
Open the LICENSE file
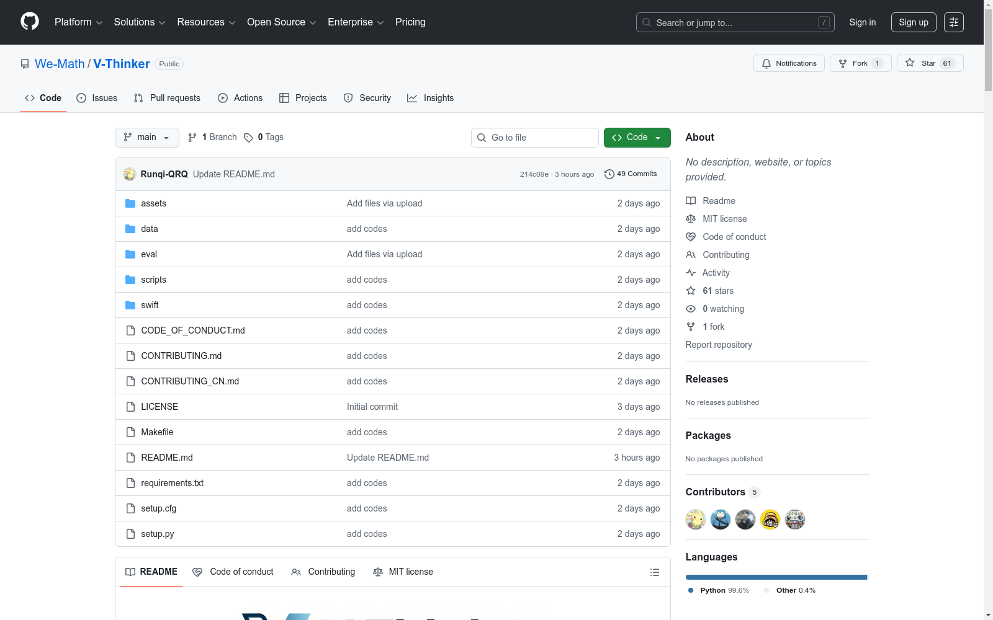[x=160, y=407]
